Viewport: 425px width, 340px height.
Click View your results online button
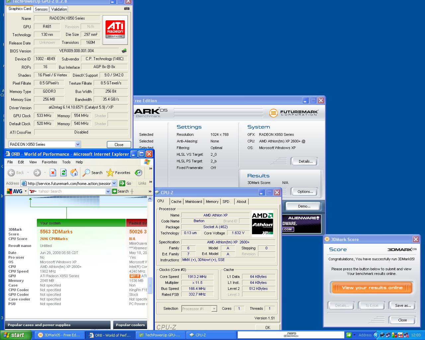372,288
